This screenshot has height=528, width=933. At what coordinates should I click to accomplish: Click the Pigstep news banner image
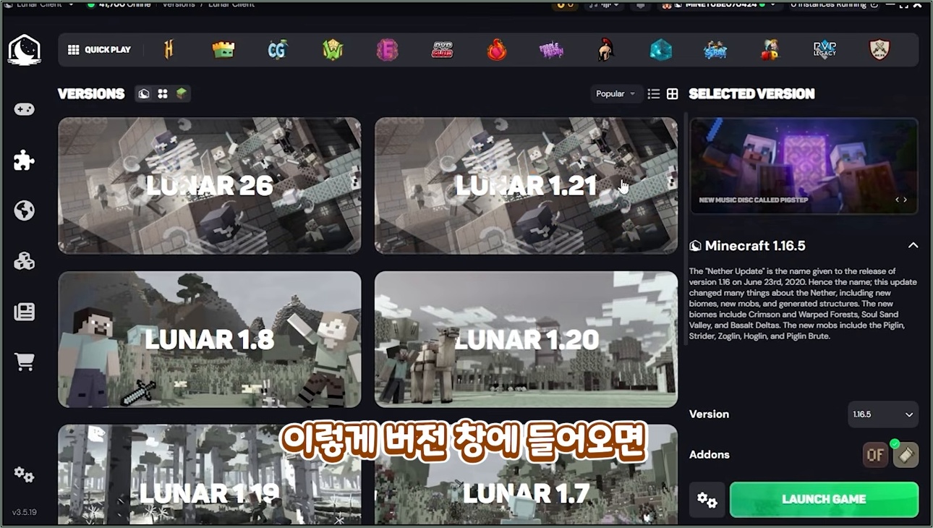[x=804, y=166]
